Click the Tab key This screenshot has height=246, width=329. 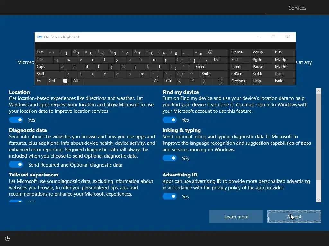click(44, 60)
